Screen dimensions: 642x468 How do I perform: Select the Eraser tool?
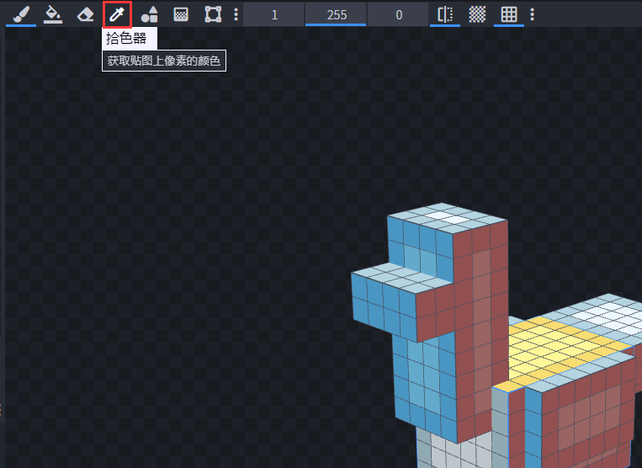tap(85, 15)
